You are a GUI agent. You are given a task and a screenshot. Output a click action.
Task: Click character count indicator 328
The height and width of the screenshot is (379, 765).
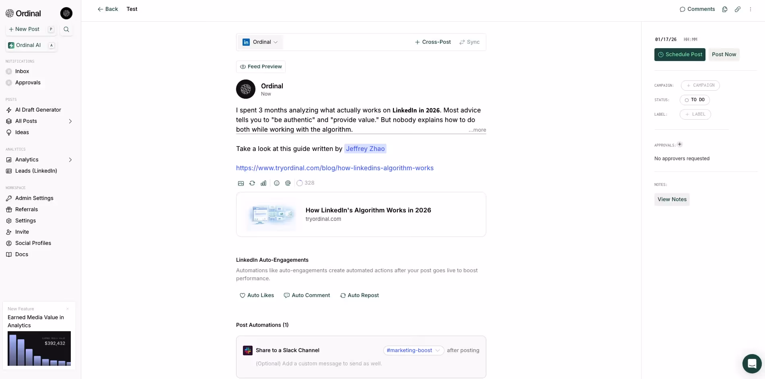pyautogui.click(x=306, y=183)
